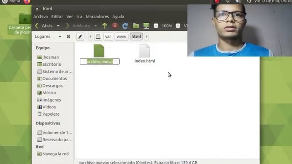
Task: Click the red stop loading icon
Action: pyautogui.click(x=115, y=26)
